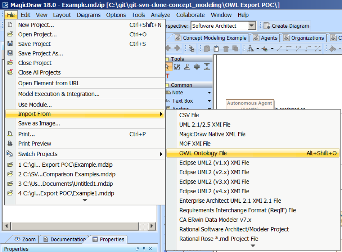Screen dimensions: 342x252
Task: Click the navigate forward arrow in diagram toolbar
Action: pyautogui.click(x=177, y=48)
